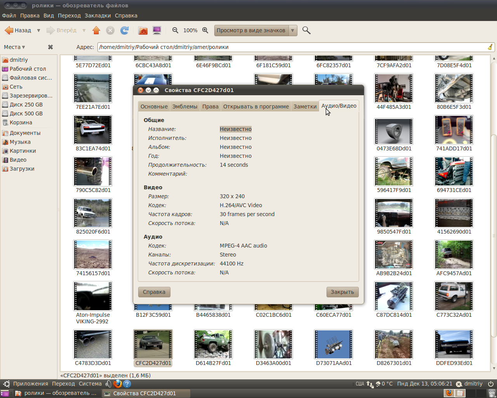Click the Справка button in the dialog
The image size is (497, 398).
point(154,292)
